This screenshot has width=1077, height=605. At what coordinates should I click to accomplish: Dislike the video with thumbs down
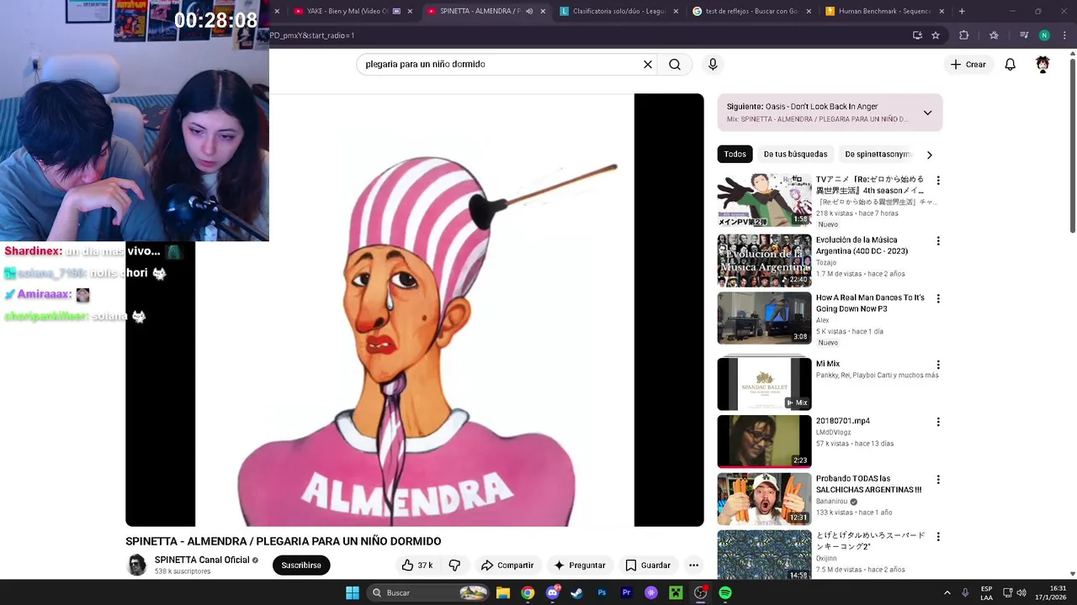click(454, 566)
